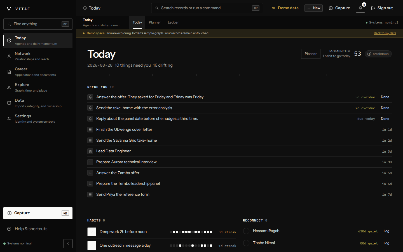Click Sign out

click(382, 8)
